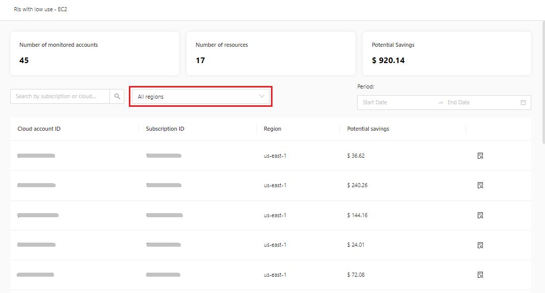
Task: Click the Start Date input
Action: click(396, 102)
